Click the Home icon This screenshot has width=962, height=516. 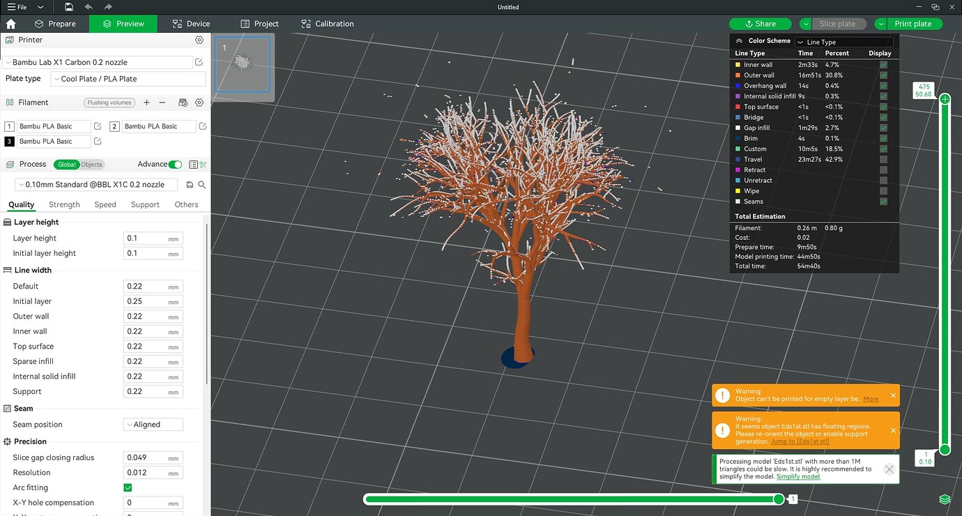click(10, 24)
